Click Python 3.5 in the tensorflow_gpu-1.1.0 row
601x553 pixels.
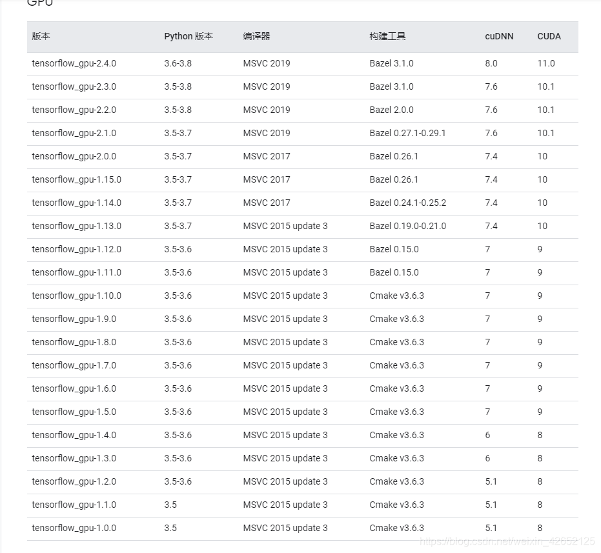[x=170, y=505]
